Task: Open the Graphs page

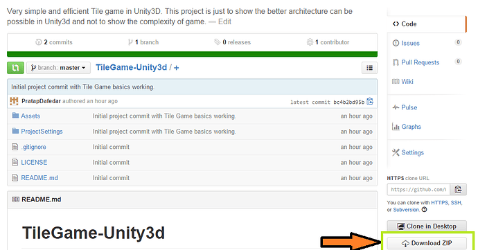Action: (x=411, y=127)
